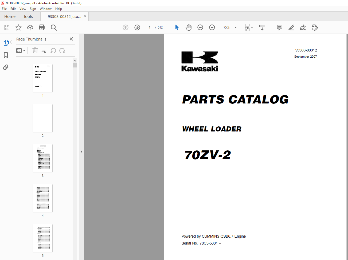Open the Sign menu

(33, 9)
